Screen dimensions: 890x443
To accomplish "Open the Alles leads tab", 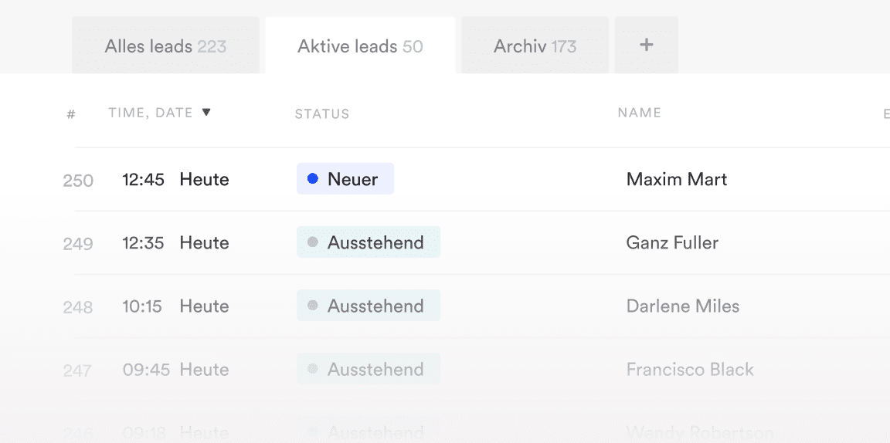I will pyautogui.click(x=165, y=46).
